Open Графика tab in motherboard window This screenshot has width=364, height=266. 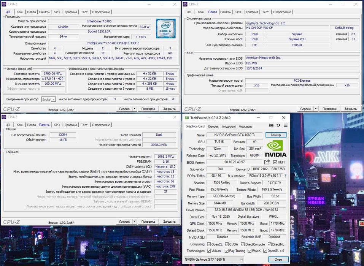(252, 12)
